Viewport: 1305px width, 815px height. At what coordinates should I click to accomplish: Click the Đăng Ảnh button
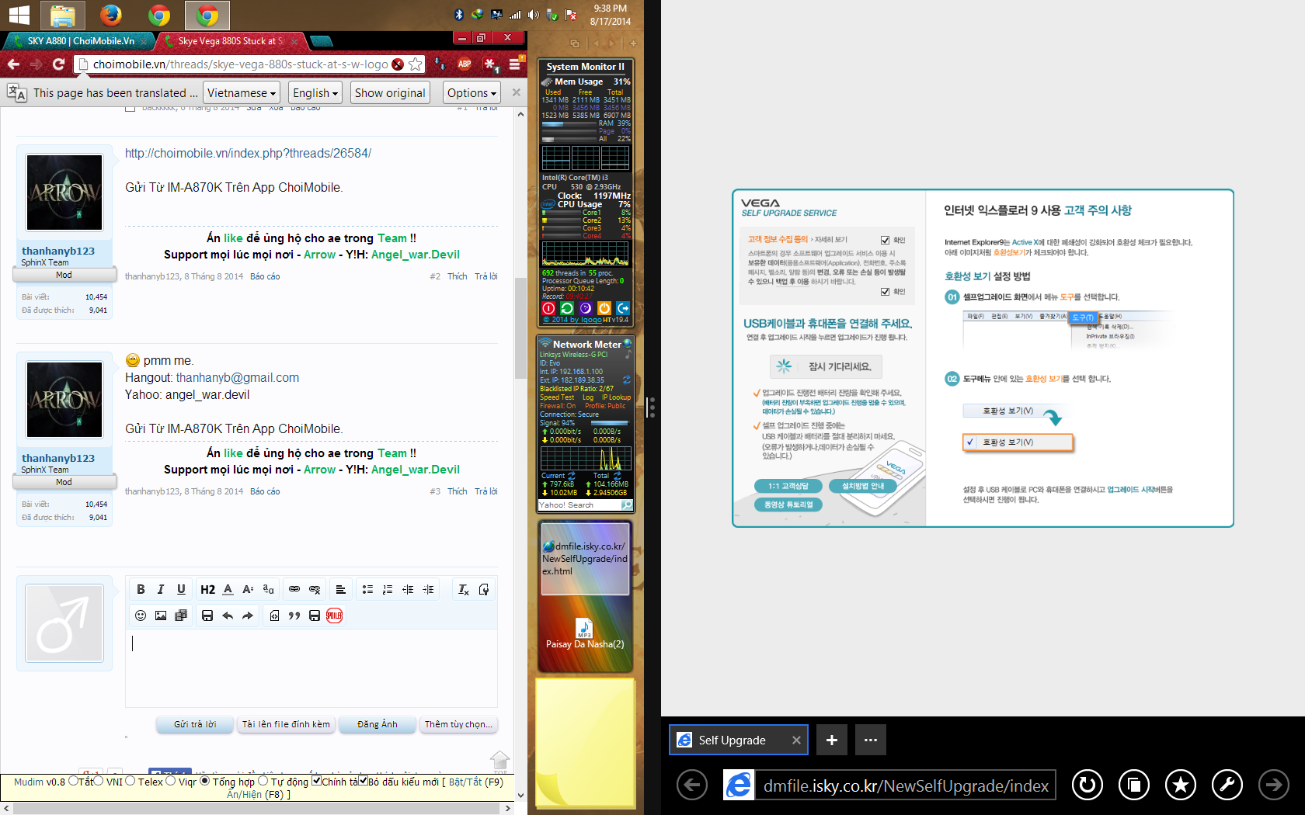click(378, 724)
